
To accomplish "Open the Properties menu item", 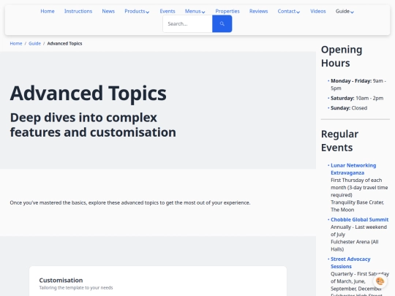I will point(227,11).
